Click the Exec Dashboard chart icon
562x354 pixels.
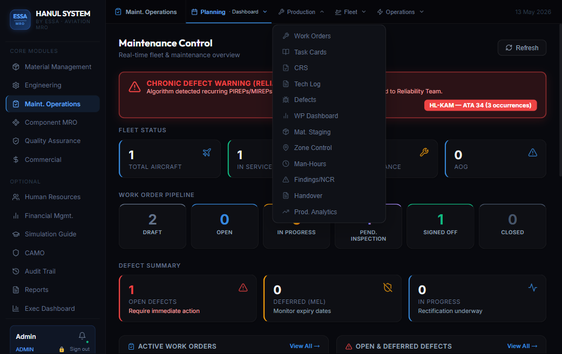pos(16,309)
